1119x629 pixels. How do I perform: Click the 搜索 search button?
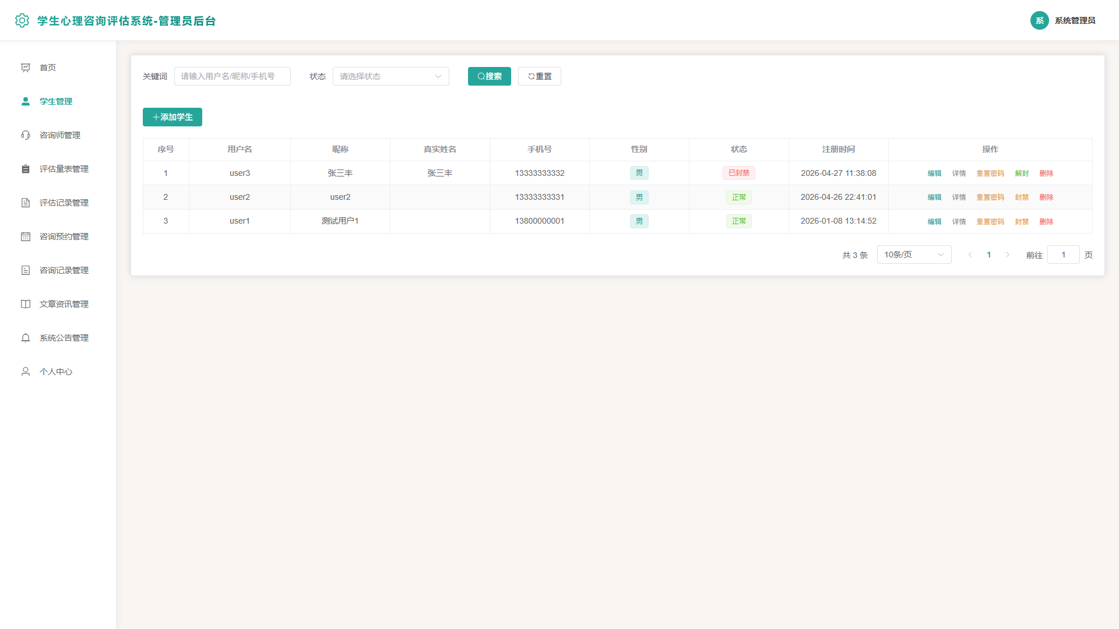pos(490,76)
